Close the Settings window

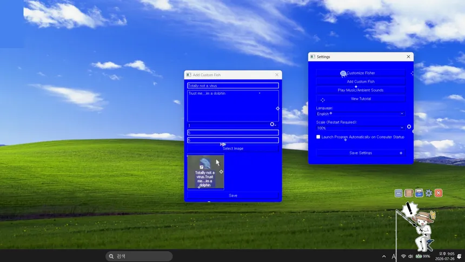point(408,56)
